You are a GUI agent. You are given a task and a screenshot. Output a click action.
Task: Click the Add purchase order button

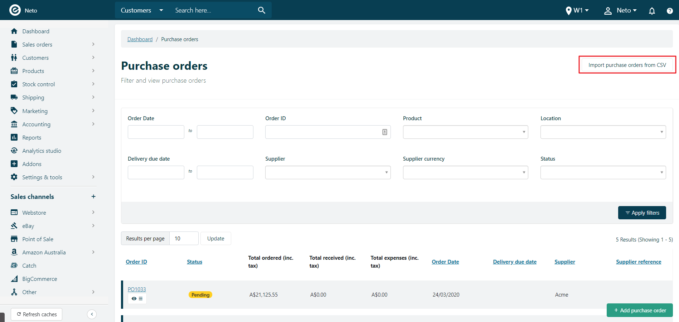coord(640,310)
